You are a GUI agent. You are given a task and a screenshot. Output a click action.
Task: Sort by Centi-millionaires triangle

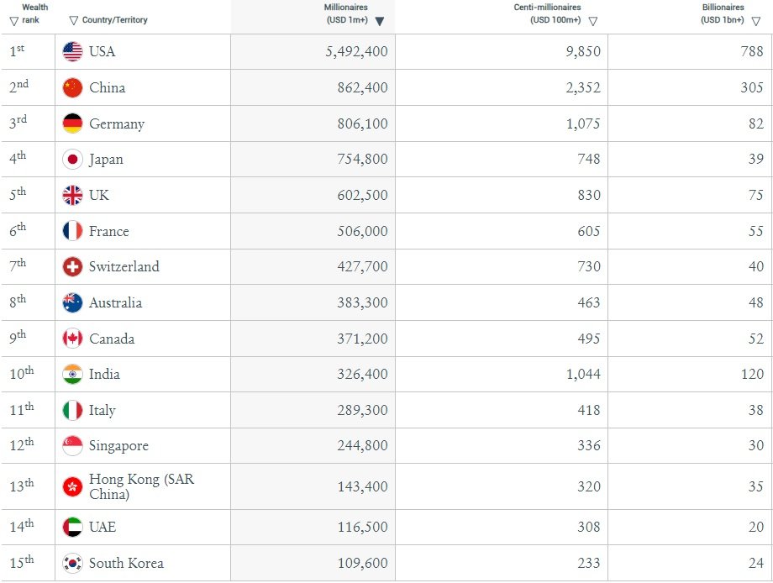[x=593, y=21]
